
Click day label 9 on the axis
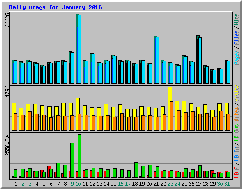[72, 184]
